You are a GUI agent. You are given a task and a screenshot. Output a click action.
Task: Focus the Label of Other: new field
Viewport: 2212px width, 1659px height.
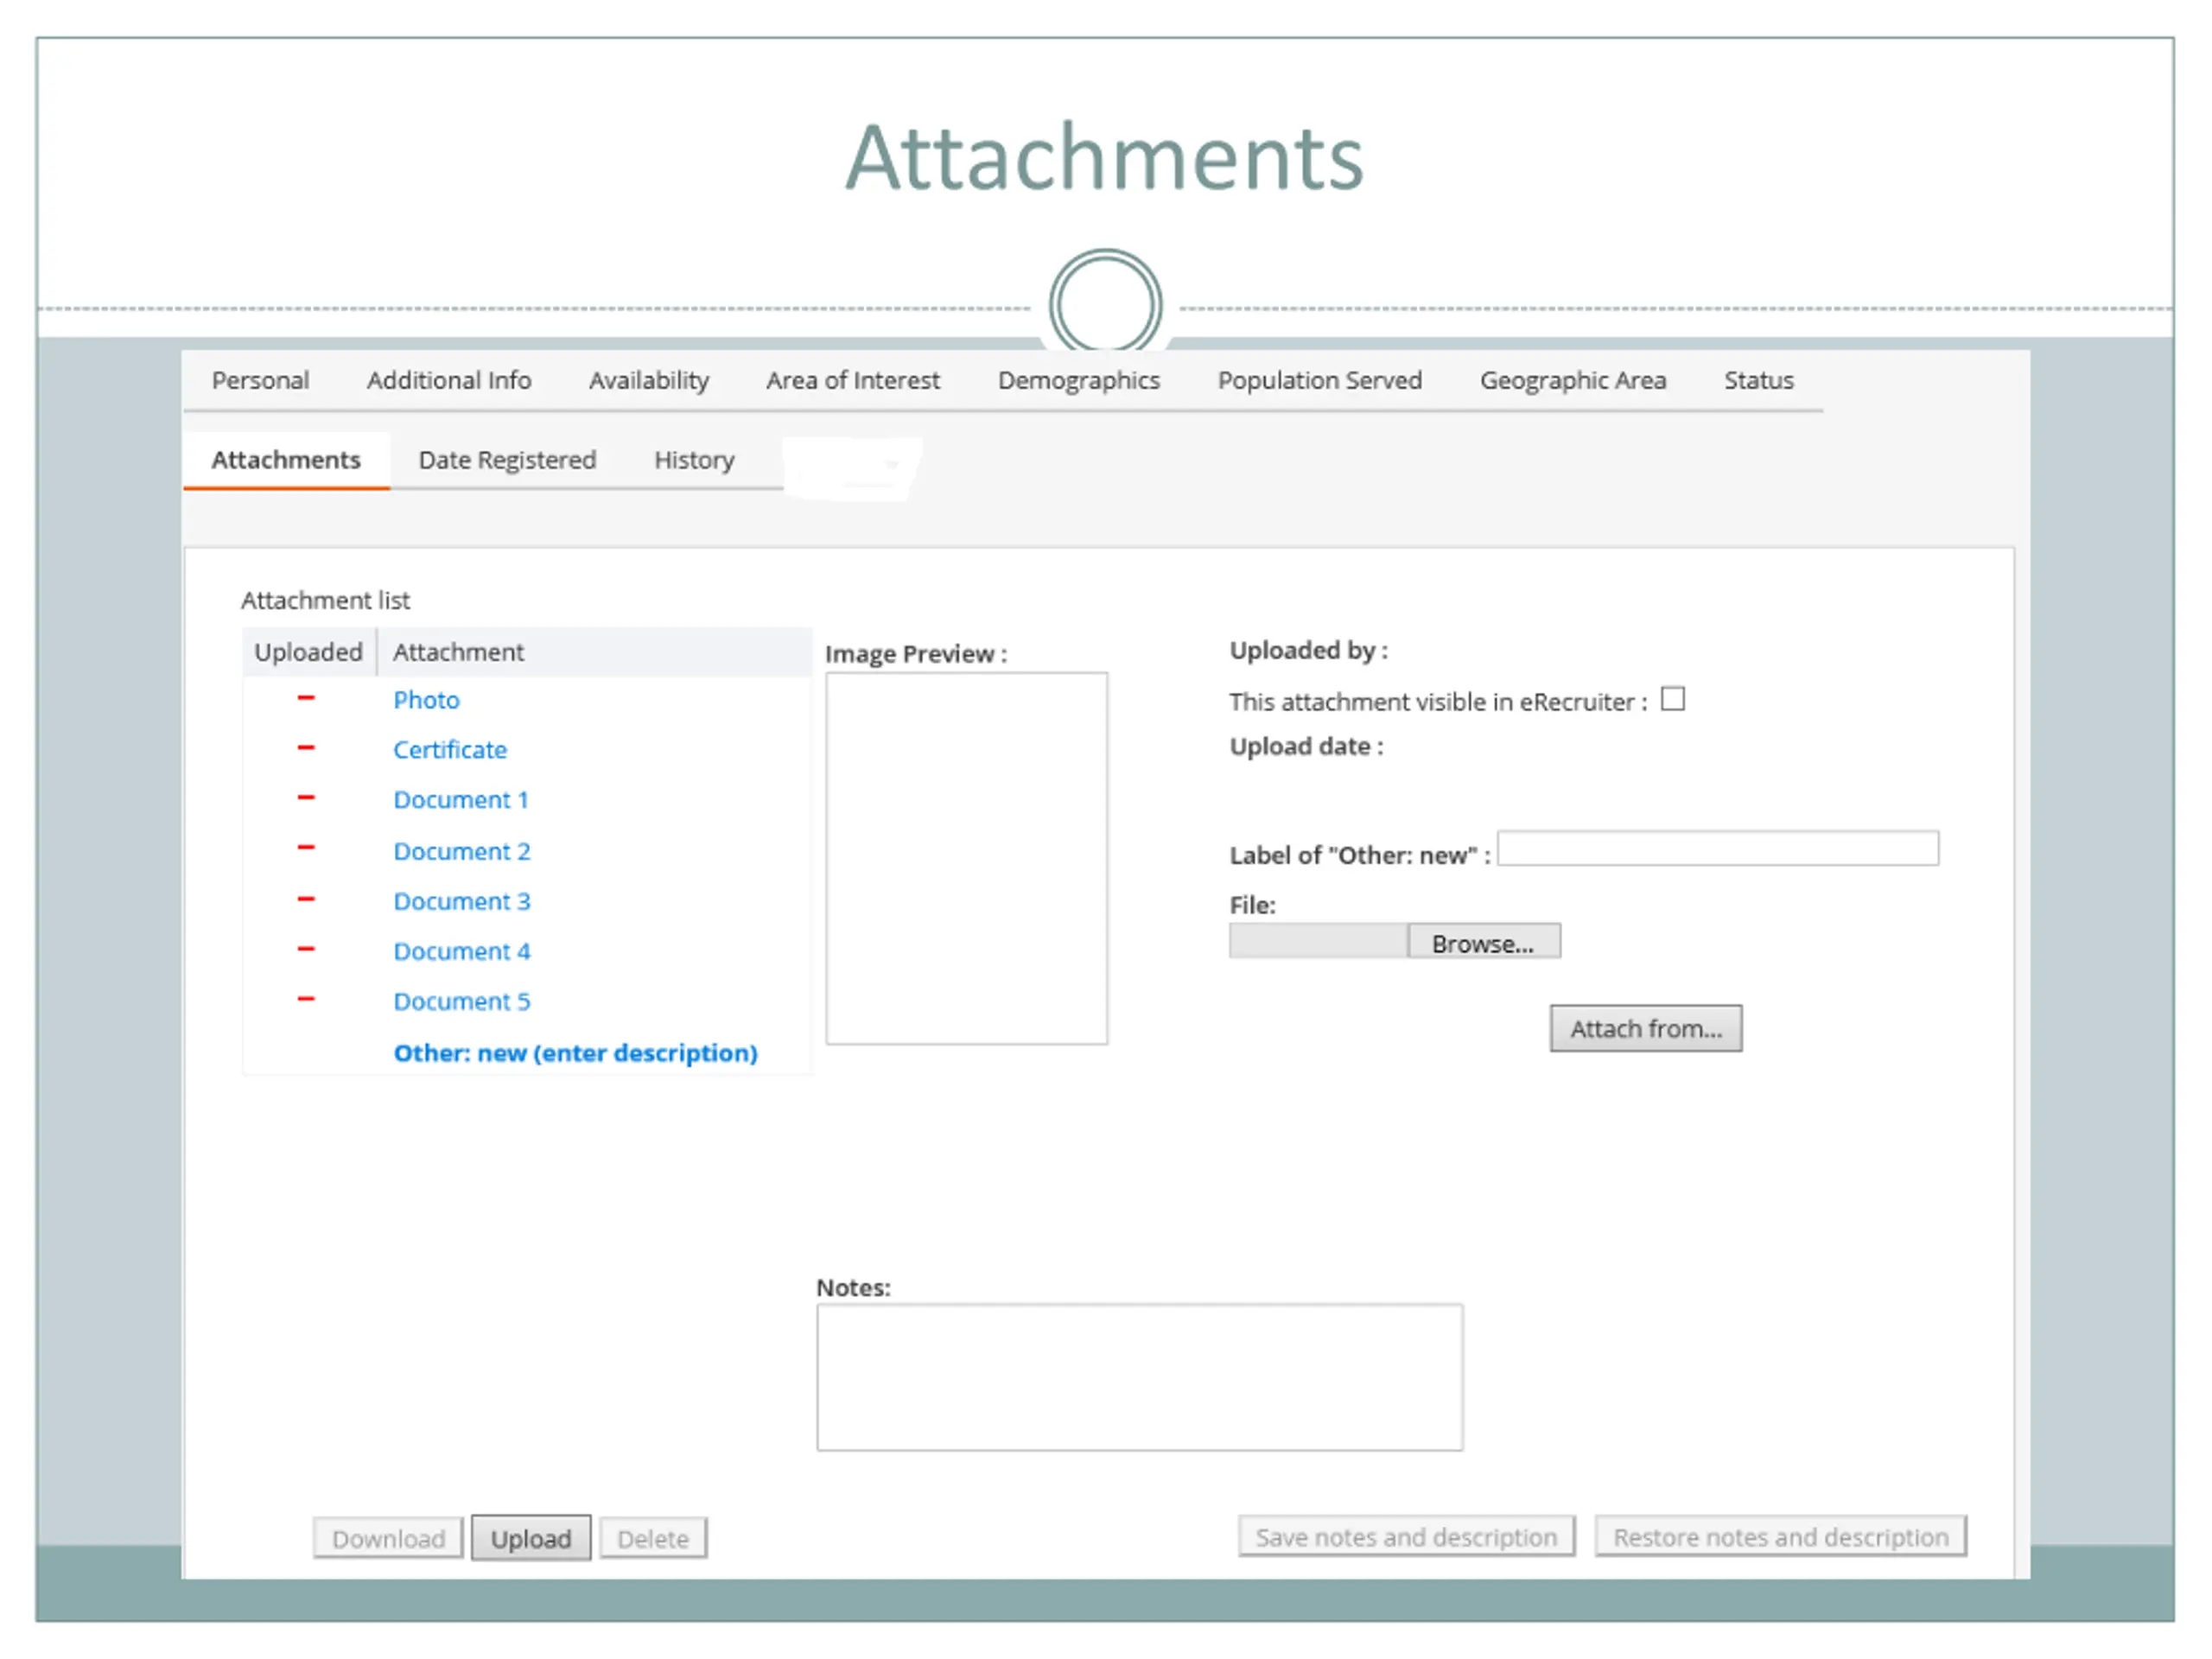click(1717, 849)
